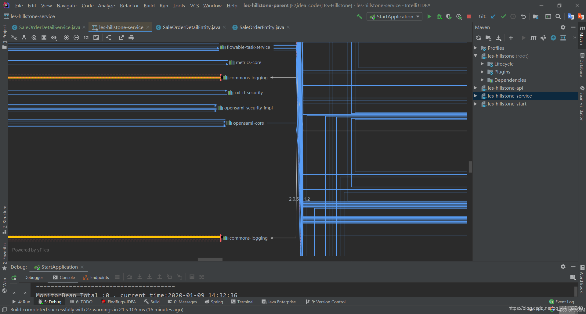Add a Maven project with plus
This screenshot has height=314, width=586.
point(511,38)
